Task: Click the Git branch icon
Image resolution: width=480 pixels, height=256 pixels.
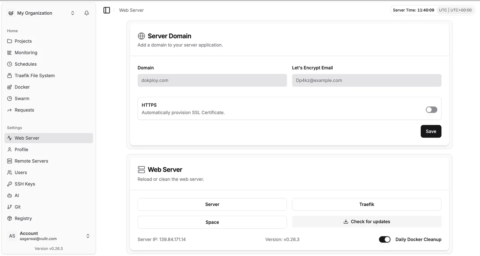Action: [x=10, y=207]
